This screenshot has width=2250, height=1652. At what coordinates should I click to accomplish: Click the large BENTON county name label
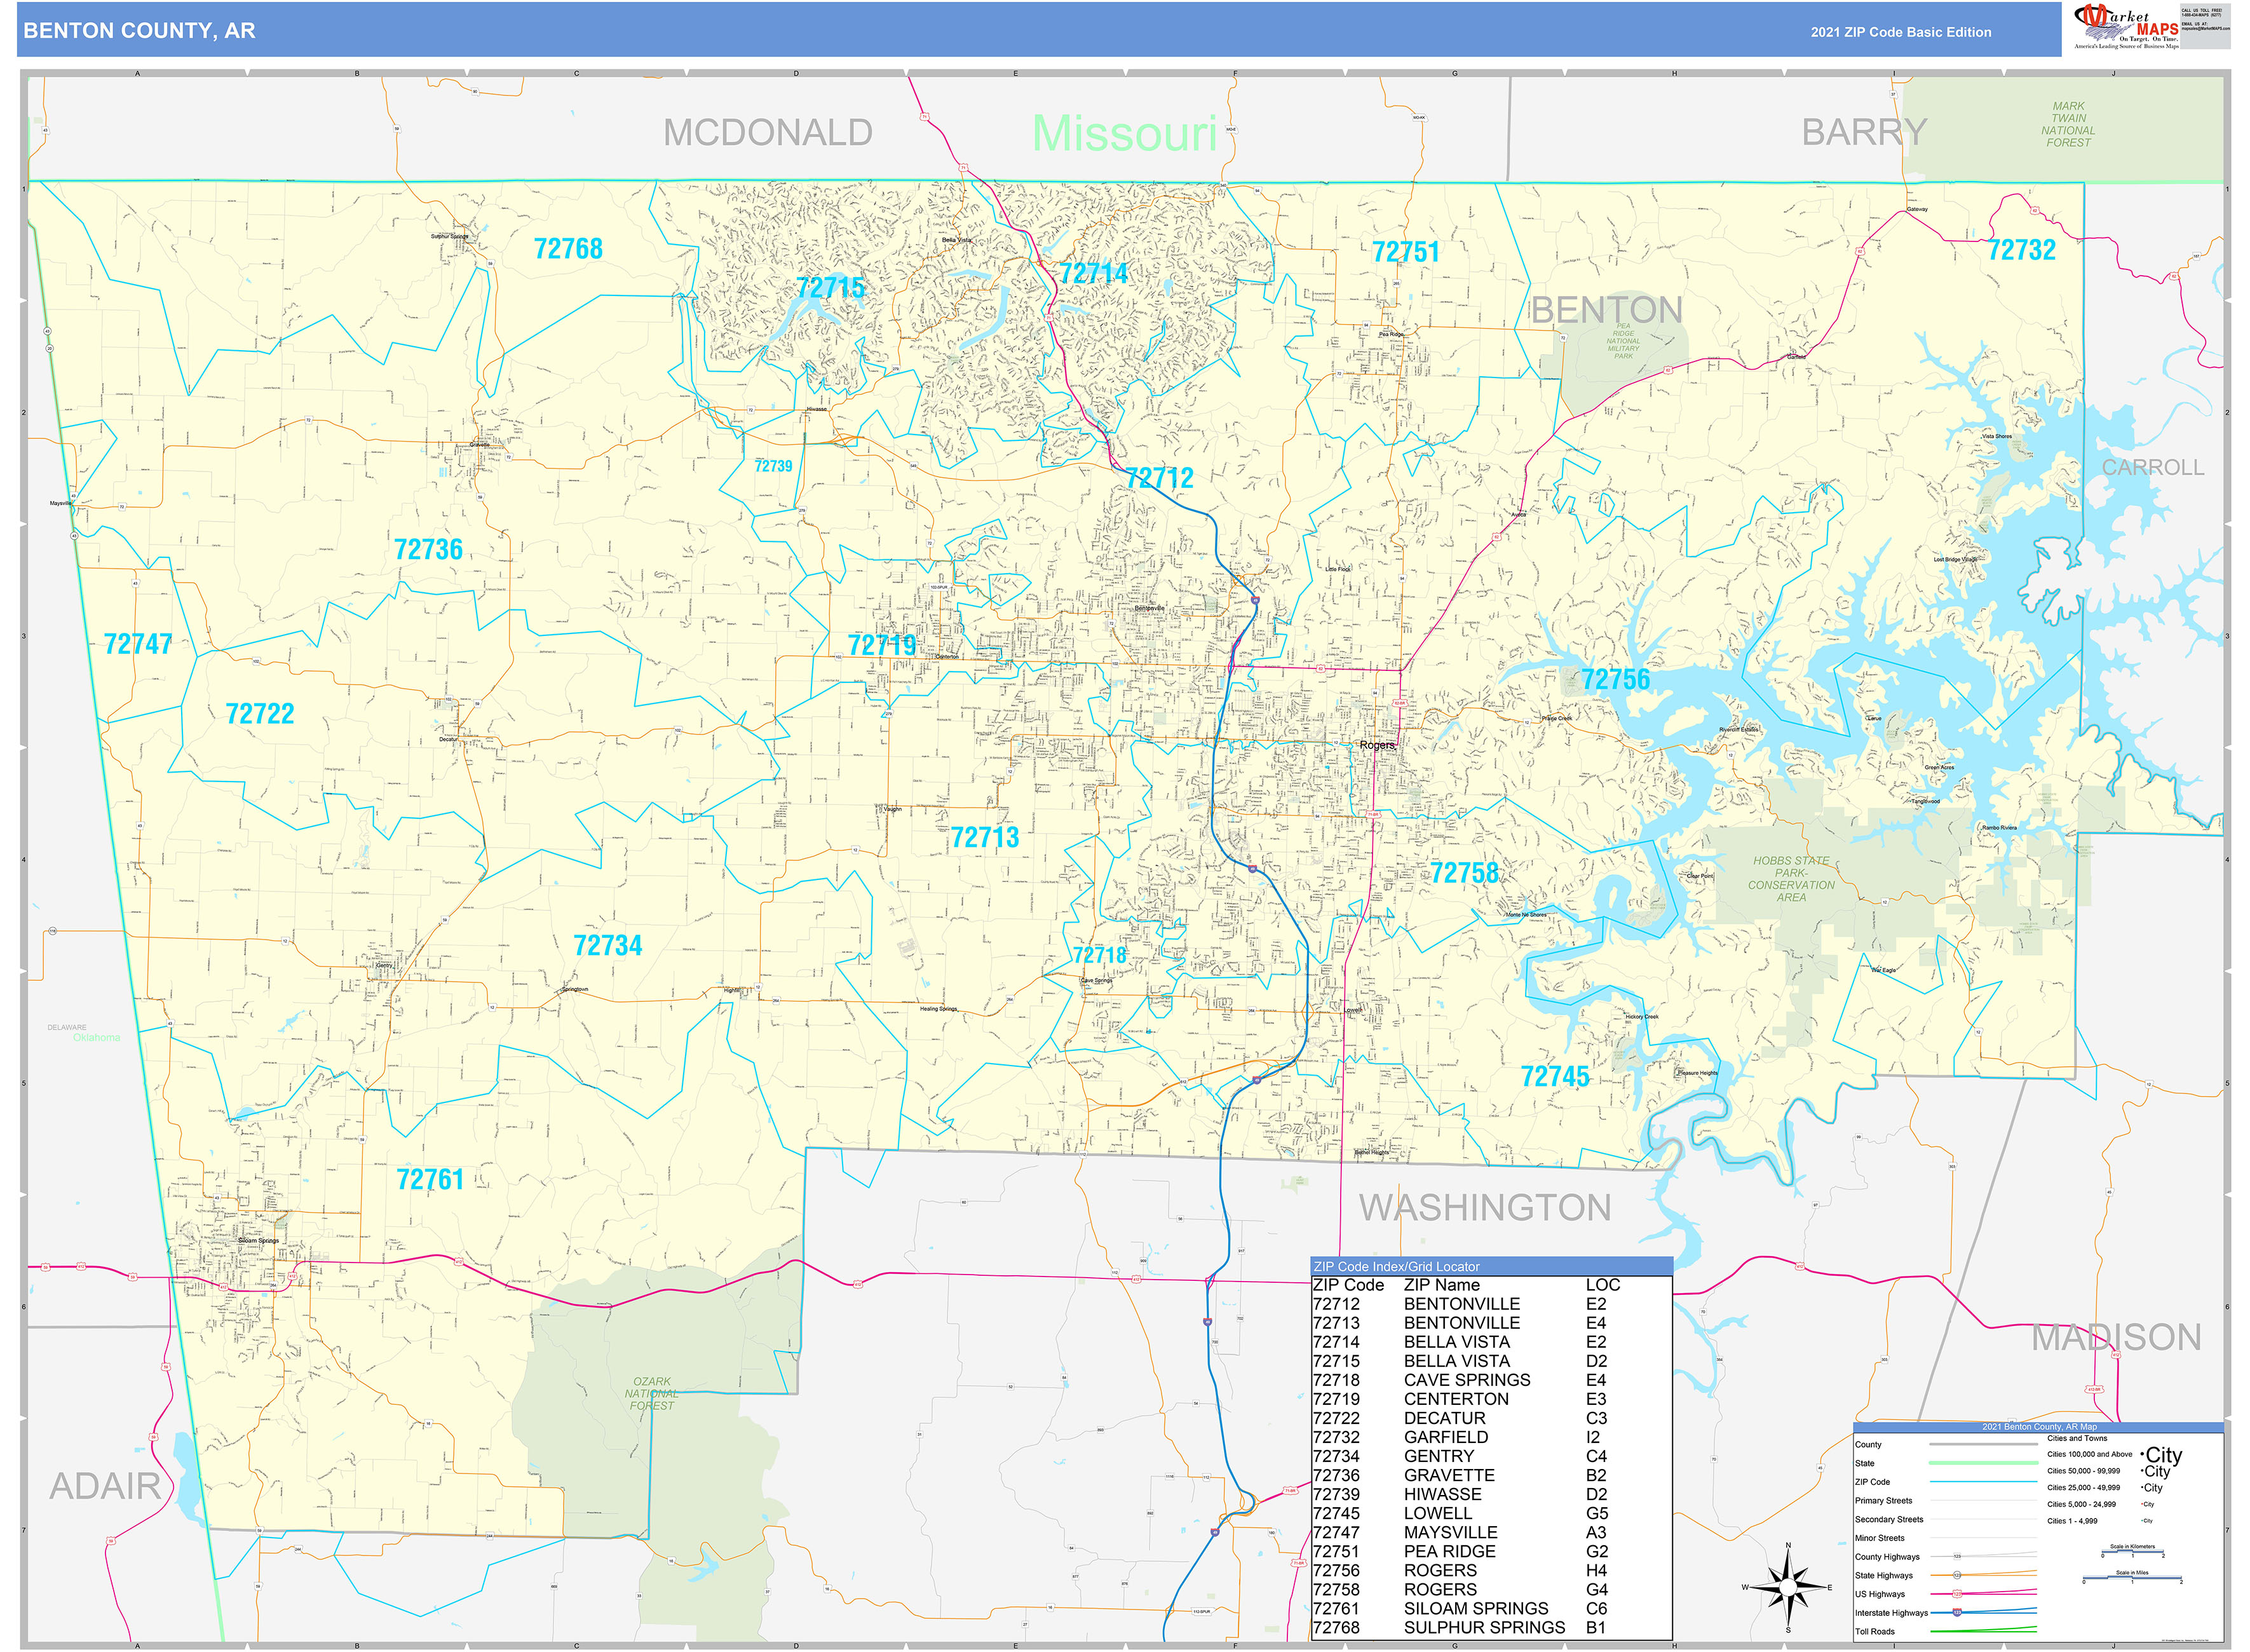[1606, 311]
